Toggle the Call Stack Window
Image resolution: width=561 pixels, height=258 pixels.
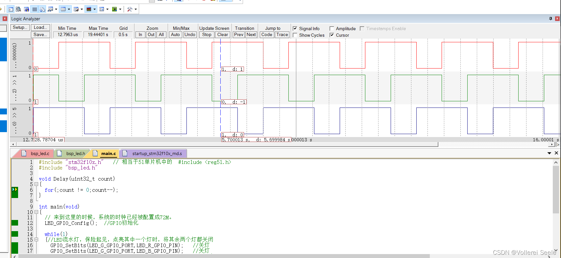(x=42, y=9)
